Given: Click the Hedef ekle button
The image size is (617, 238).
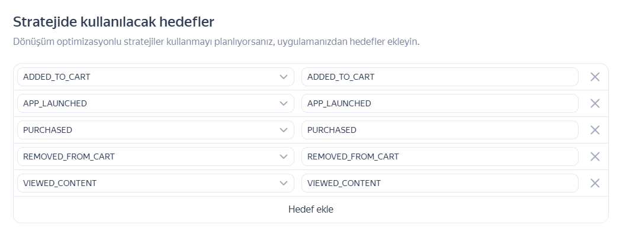Looking at the screenshot, I should coord(310,210).
